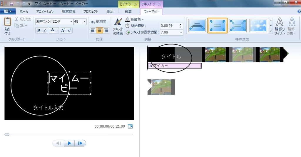This screenshot has width=301, height=157.
Task: Align text to the right
Action: click(x=106, y=30)
